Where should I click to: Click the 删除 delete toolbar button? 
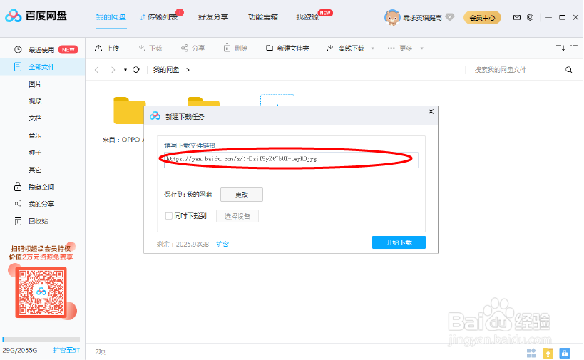pos(235,48)
